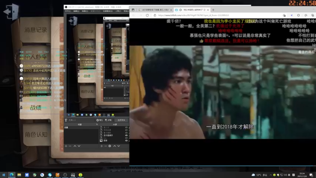Open blue bird app in taskbar
The height and width of the screenshot is (178, 316).
pos(27,175)
